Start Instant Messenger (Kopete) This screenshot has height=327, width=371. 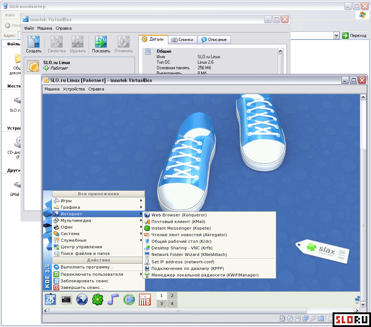click(209, 228)
